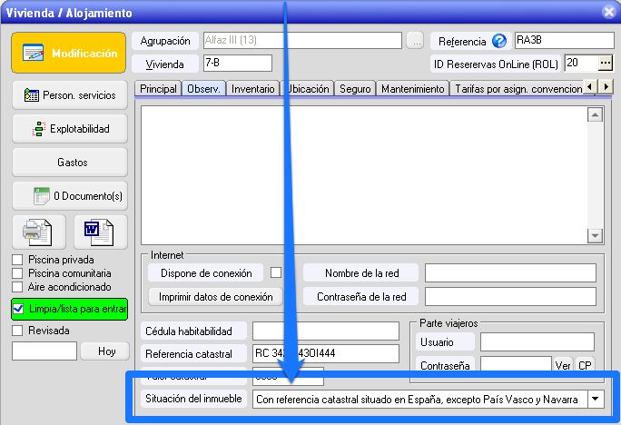Image resolution: width=621 pixels, height=425 pixels.
Task: Open the 0 Documento(s) list
Action: 70,195
